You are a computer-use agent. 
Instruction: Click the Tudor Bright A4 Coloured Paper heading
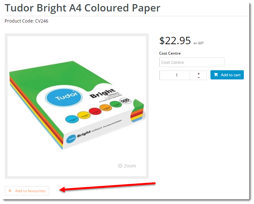pos(82,8)
